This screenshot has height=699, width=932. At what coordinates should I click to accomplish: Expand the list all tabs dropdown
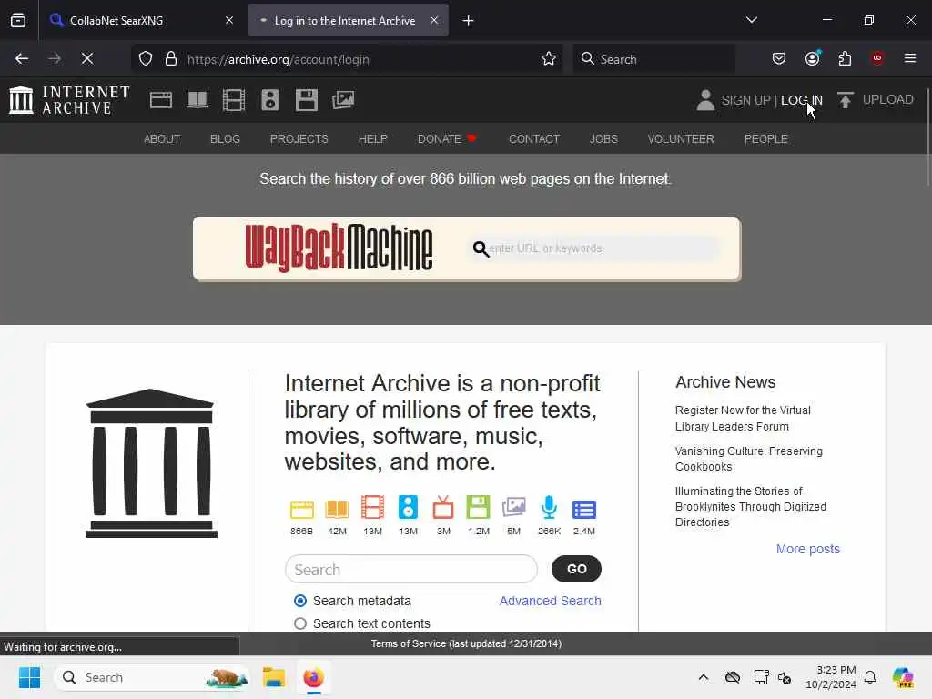[x=751, y=20]
